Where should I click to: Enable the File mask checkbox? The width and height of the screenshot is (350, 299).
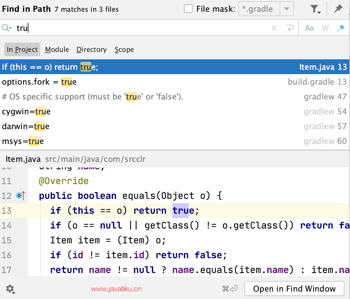pos(188,9)
